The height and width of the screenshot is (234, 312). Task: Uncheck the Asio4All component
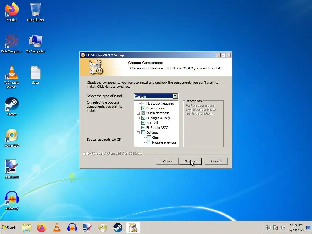143,123
